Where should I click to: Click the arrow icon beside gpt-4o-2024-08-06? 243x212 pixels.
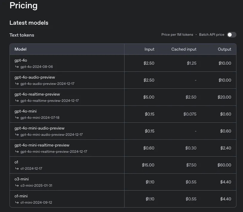(x=17, y=67)
